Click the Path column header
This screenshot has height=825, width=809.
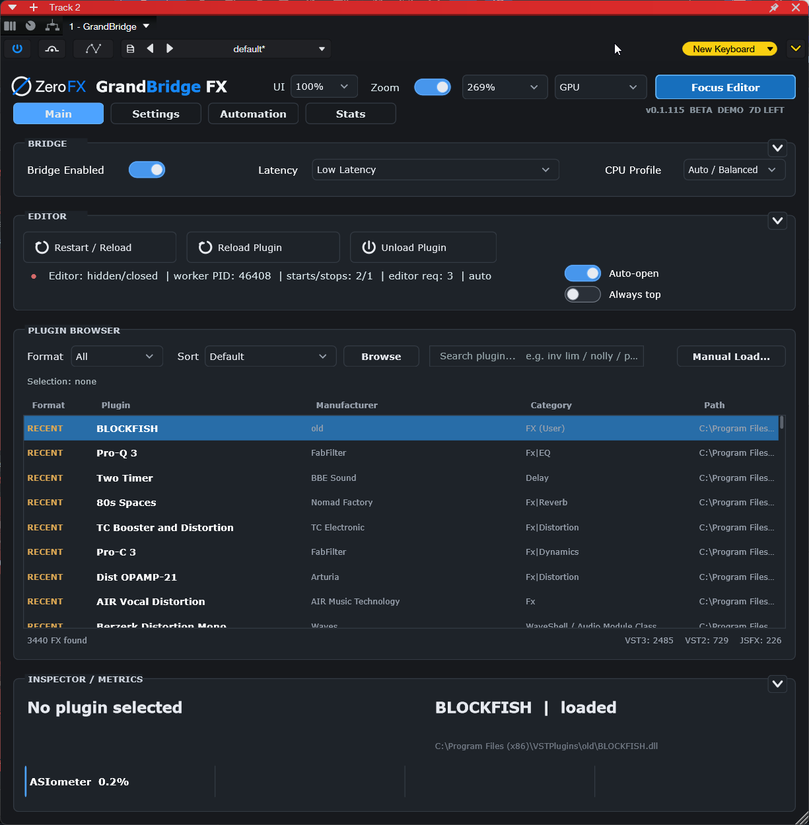pos(714,405)
